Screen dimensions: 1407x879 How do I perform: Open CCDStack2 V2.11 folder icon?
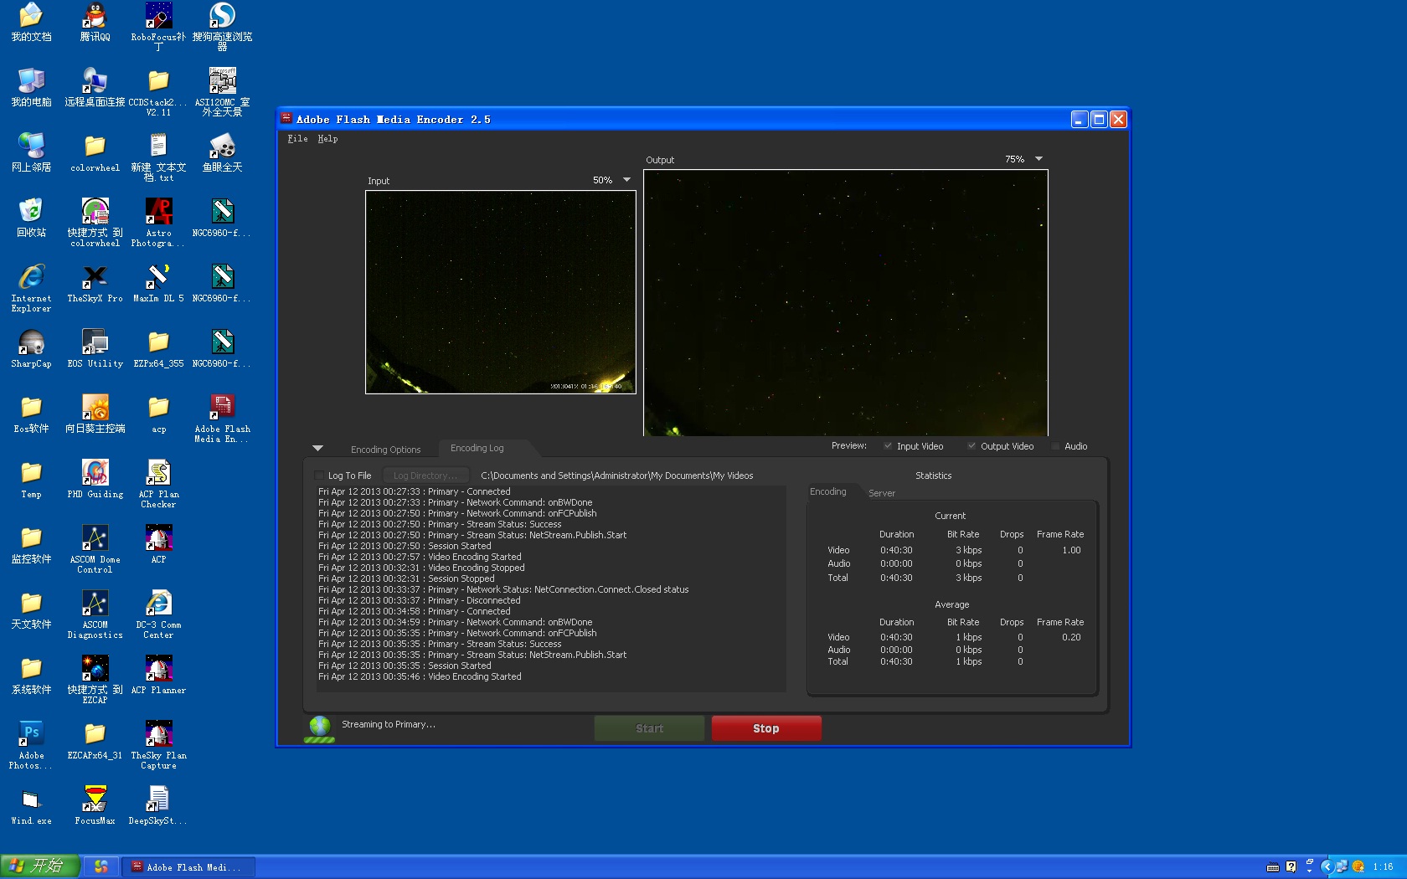(158, 92)
